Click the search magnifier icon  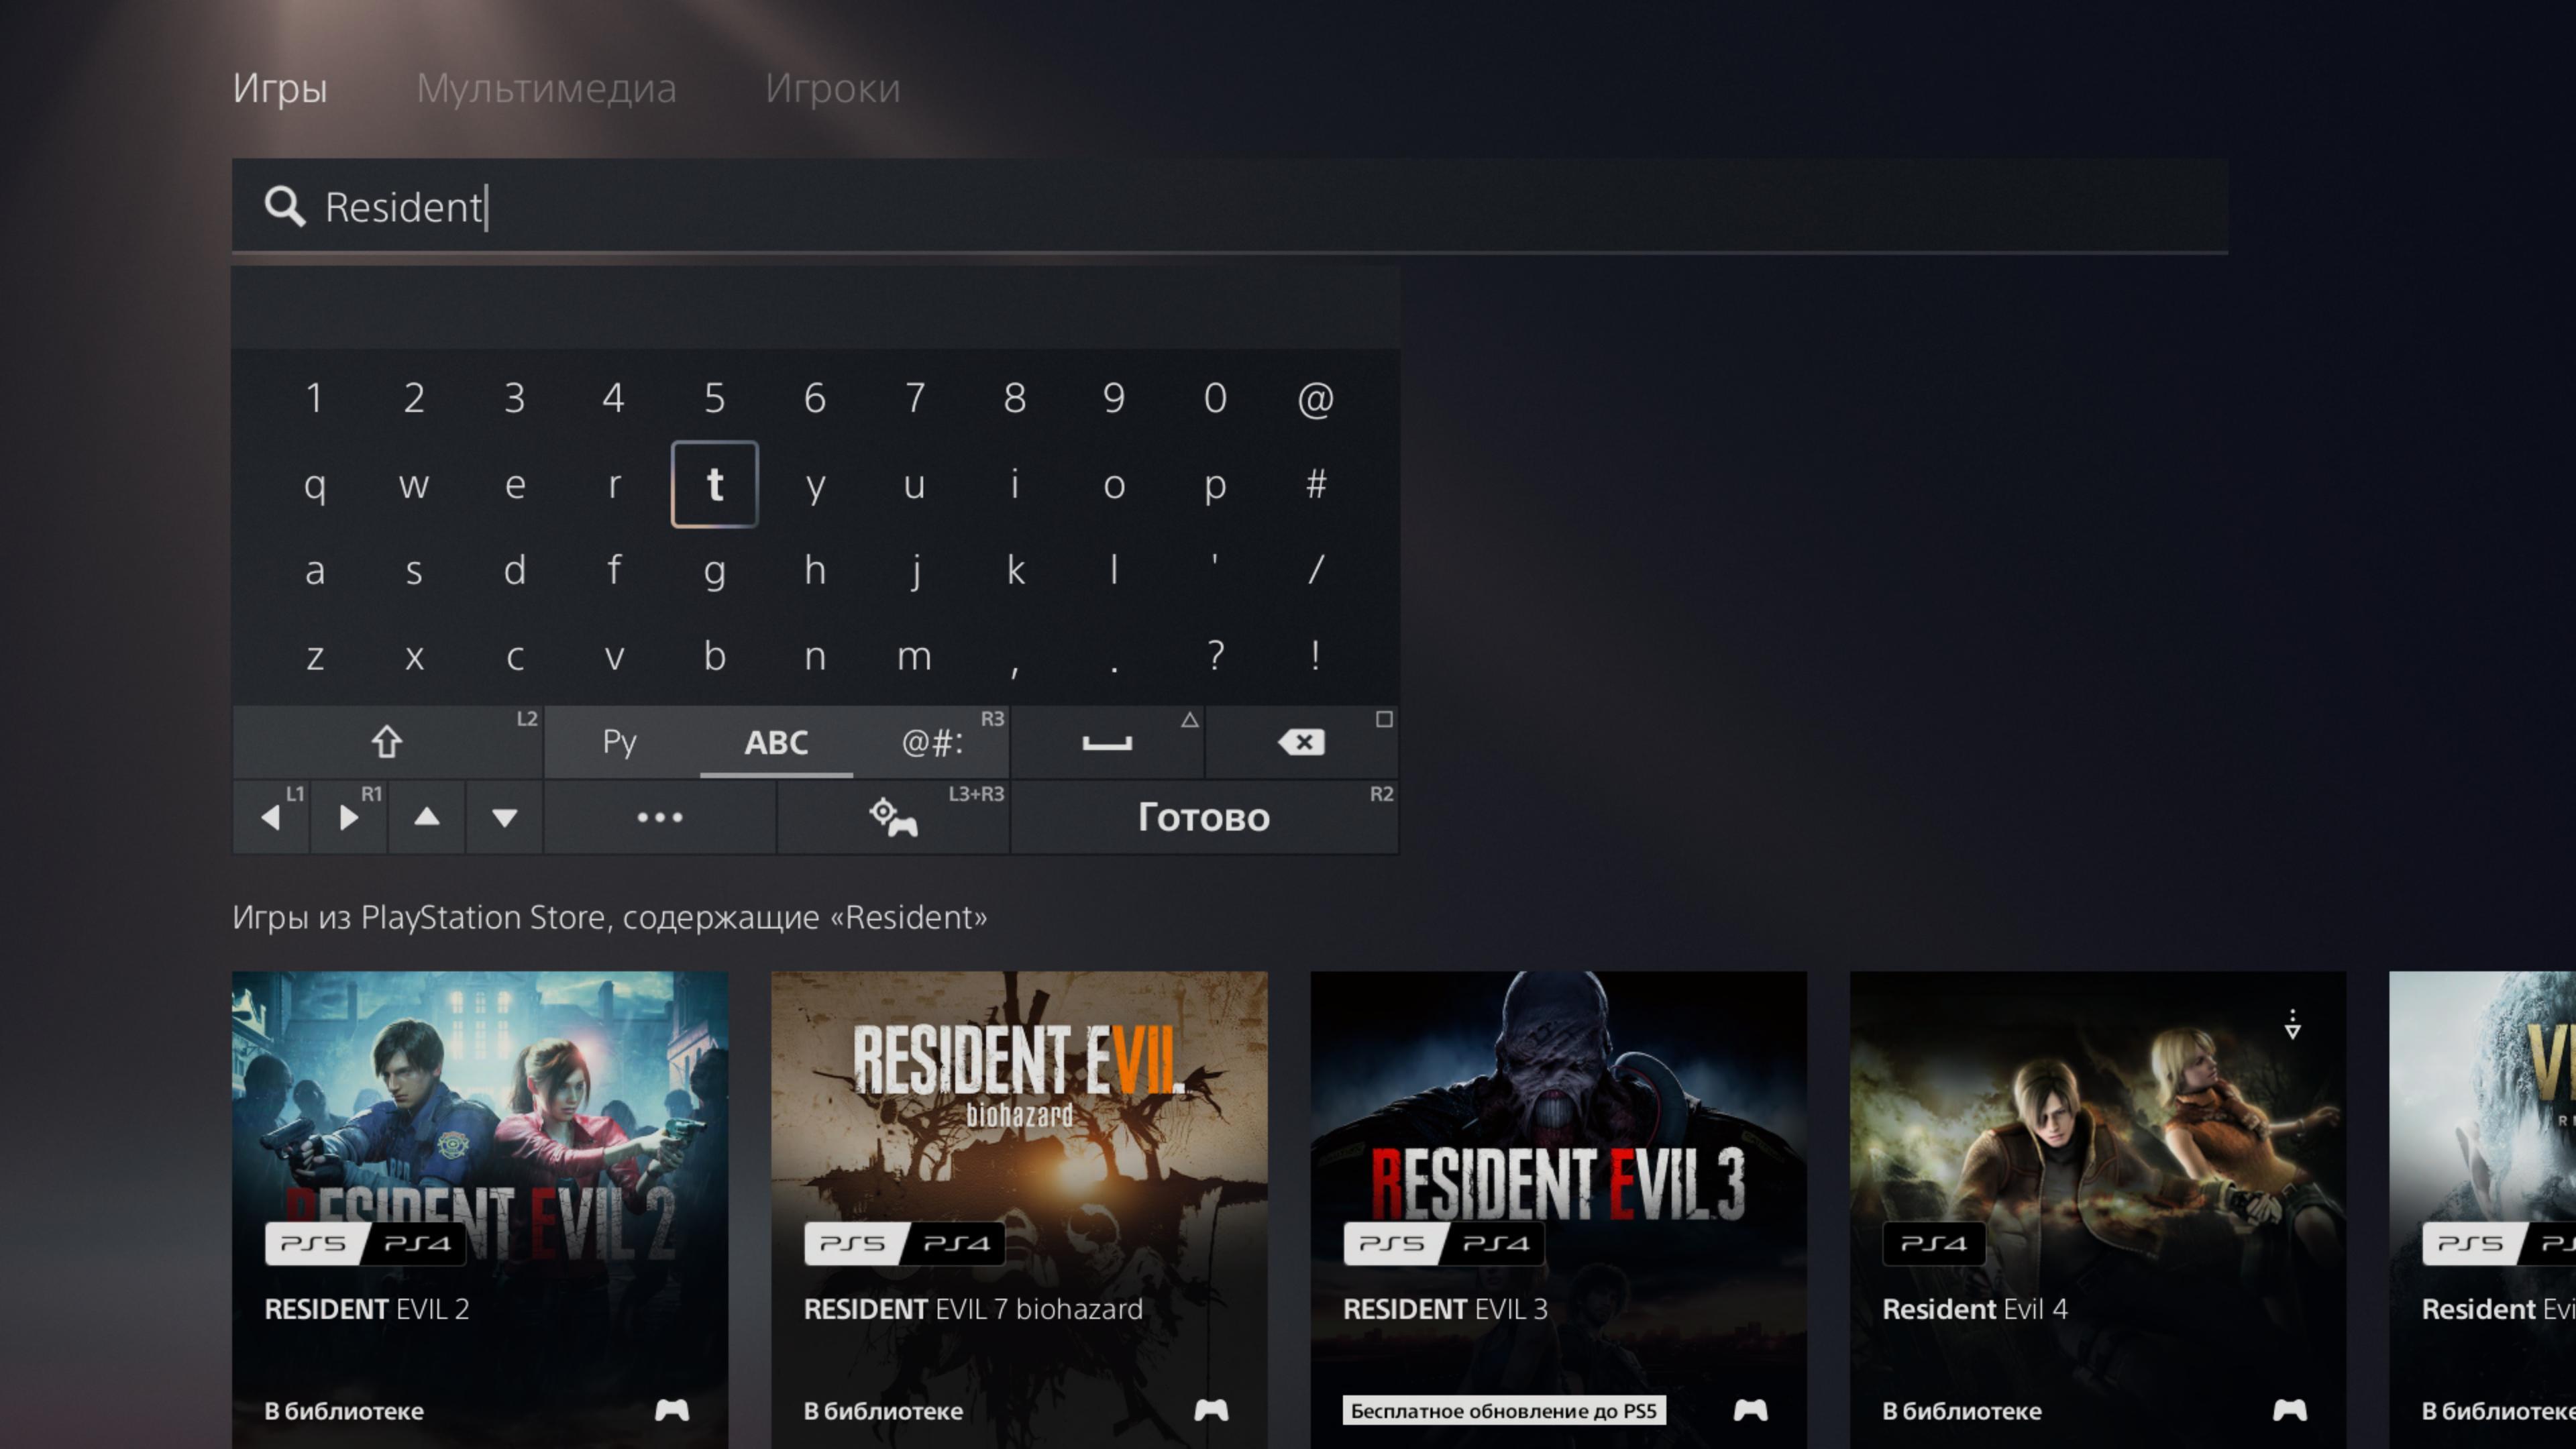tap(285, 207)
